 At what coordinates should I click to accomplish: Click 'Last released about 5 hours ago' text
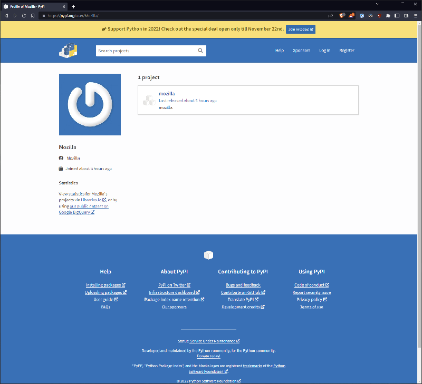coord(188,101)
